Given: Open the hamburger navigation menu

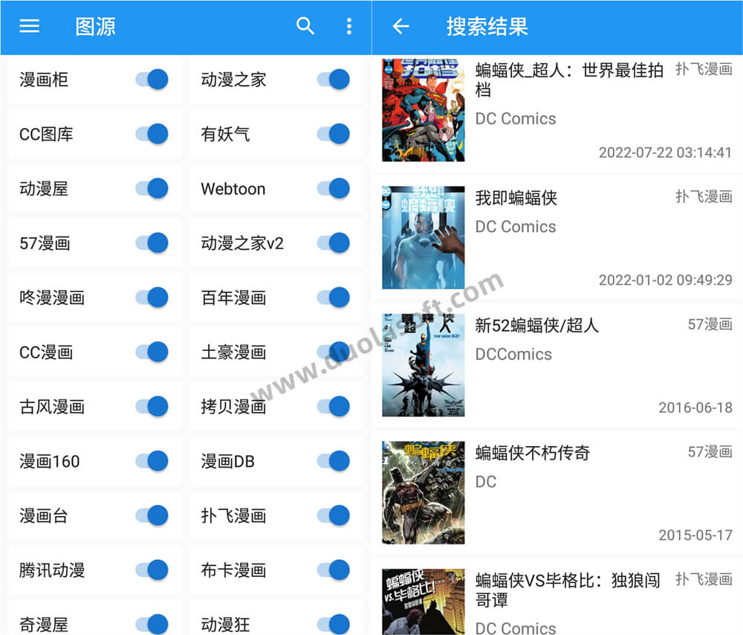Looking at the screenshot, I should (x=30, y=26).
